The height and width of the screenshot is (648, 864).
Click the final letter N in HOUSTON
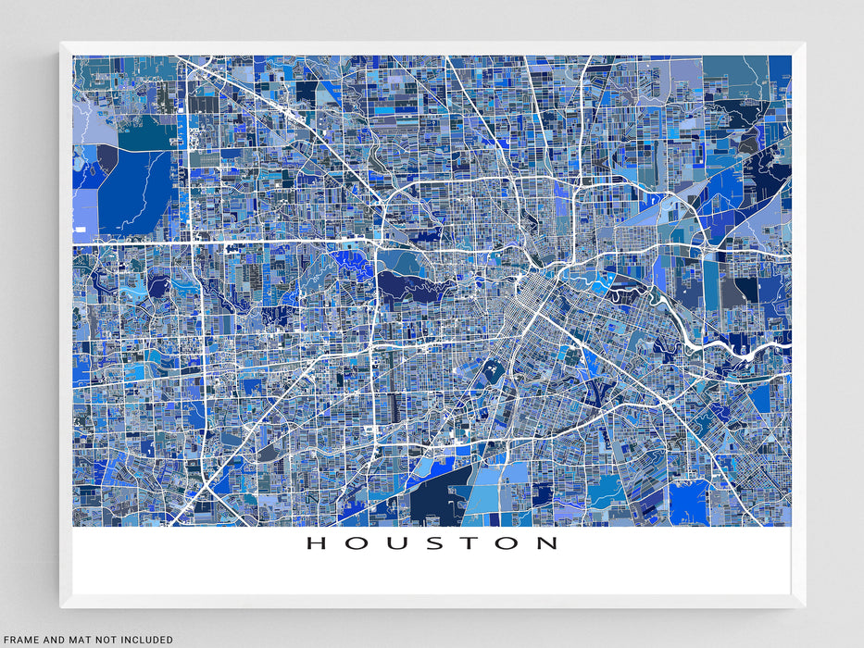coord(547,543)
